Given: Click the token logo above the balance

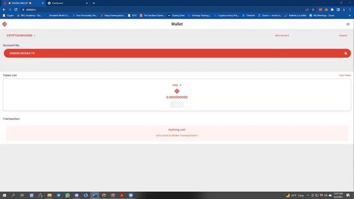Looking at the screenshot, I should 177,91.
